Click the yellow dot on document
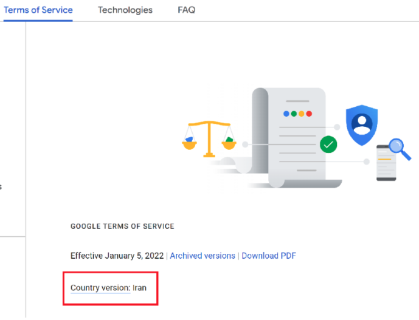 (x=302, y=114)
